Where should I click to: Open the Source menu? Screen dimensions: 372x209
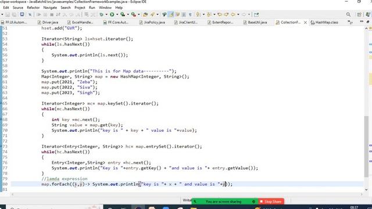pyautogui.click(x=18, y=8)
